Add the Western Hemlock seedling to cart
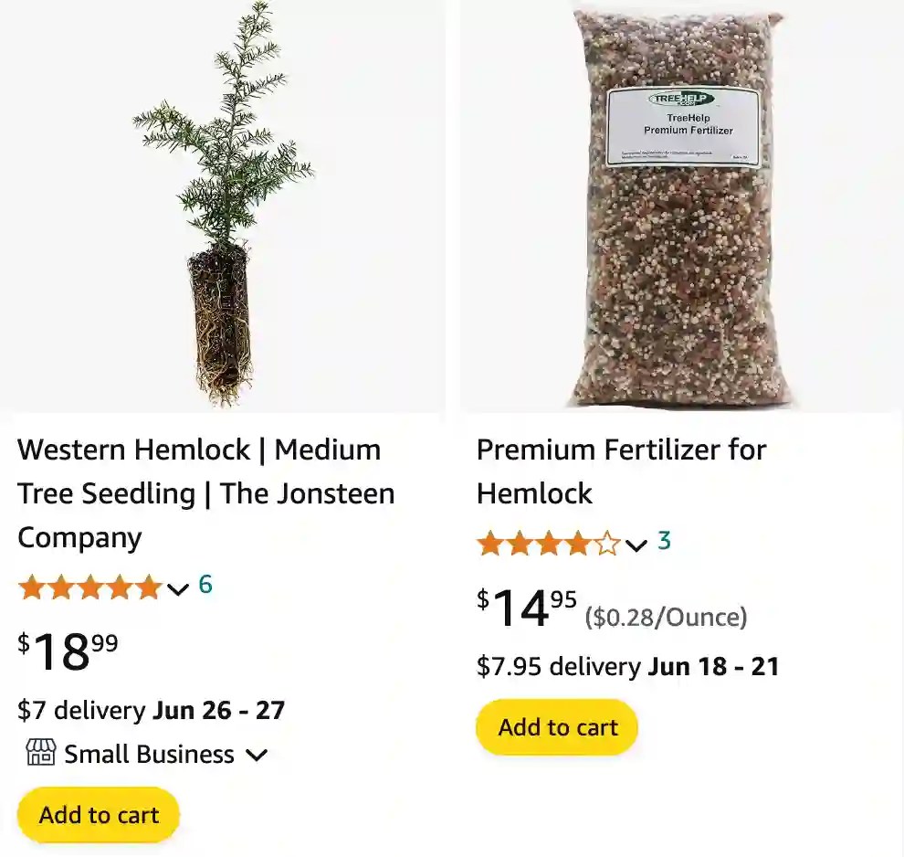 point(98,814)
